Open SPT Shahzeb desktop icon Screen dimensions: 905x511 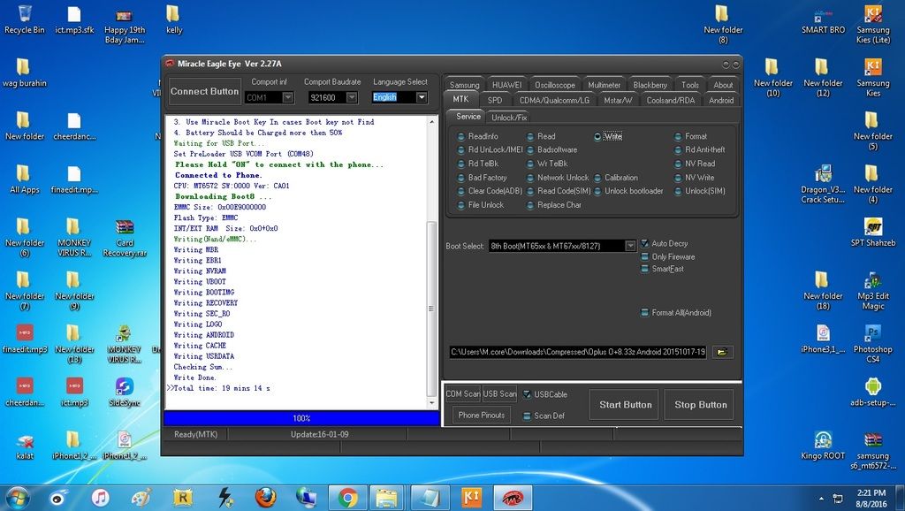tap(872, 233)
